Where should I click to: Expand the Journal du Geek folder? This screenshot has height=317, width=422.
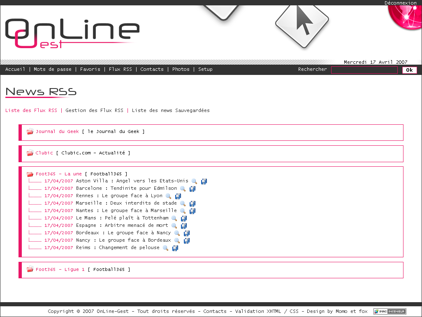point(30,131)
